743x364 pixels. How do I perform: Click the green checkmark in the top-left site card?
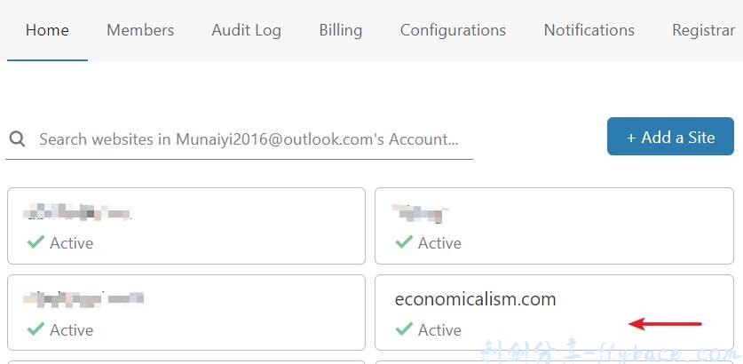pos(36,242)
